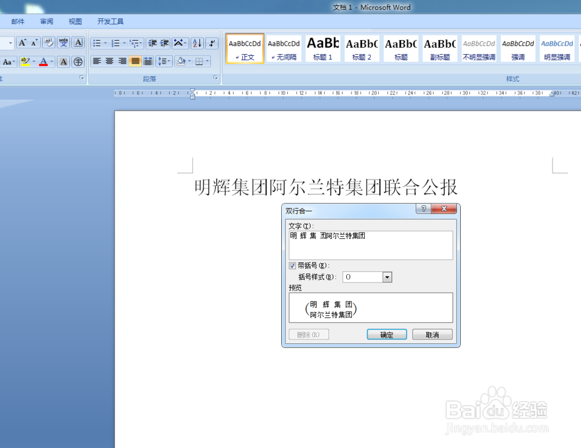Viewport: 581px width, 448px height.
Task: Uncheck the 带括号 checkbox
Action: [292, 266]
